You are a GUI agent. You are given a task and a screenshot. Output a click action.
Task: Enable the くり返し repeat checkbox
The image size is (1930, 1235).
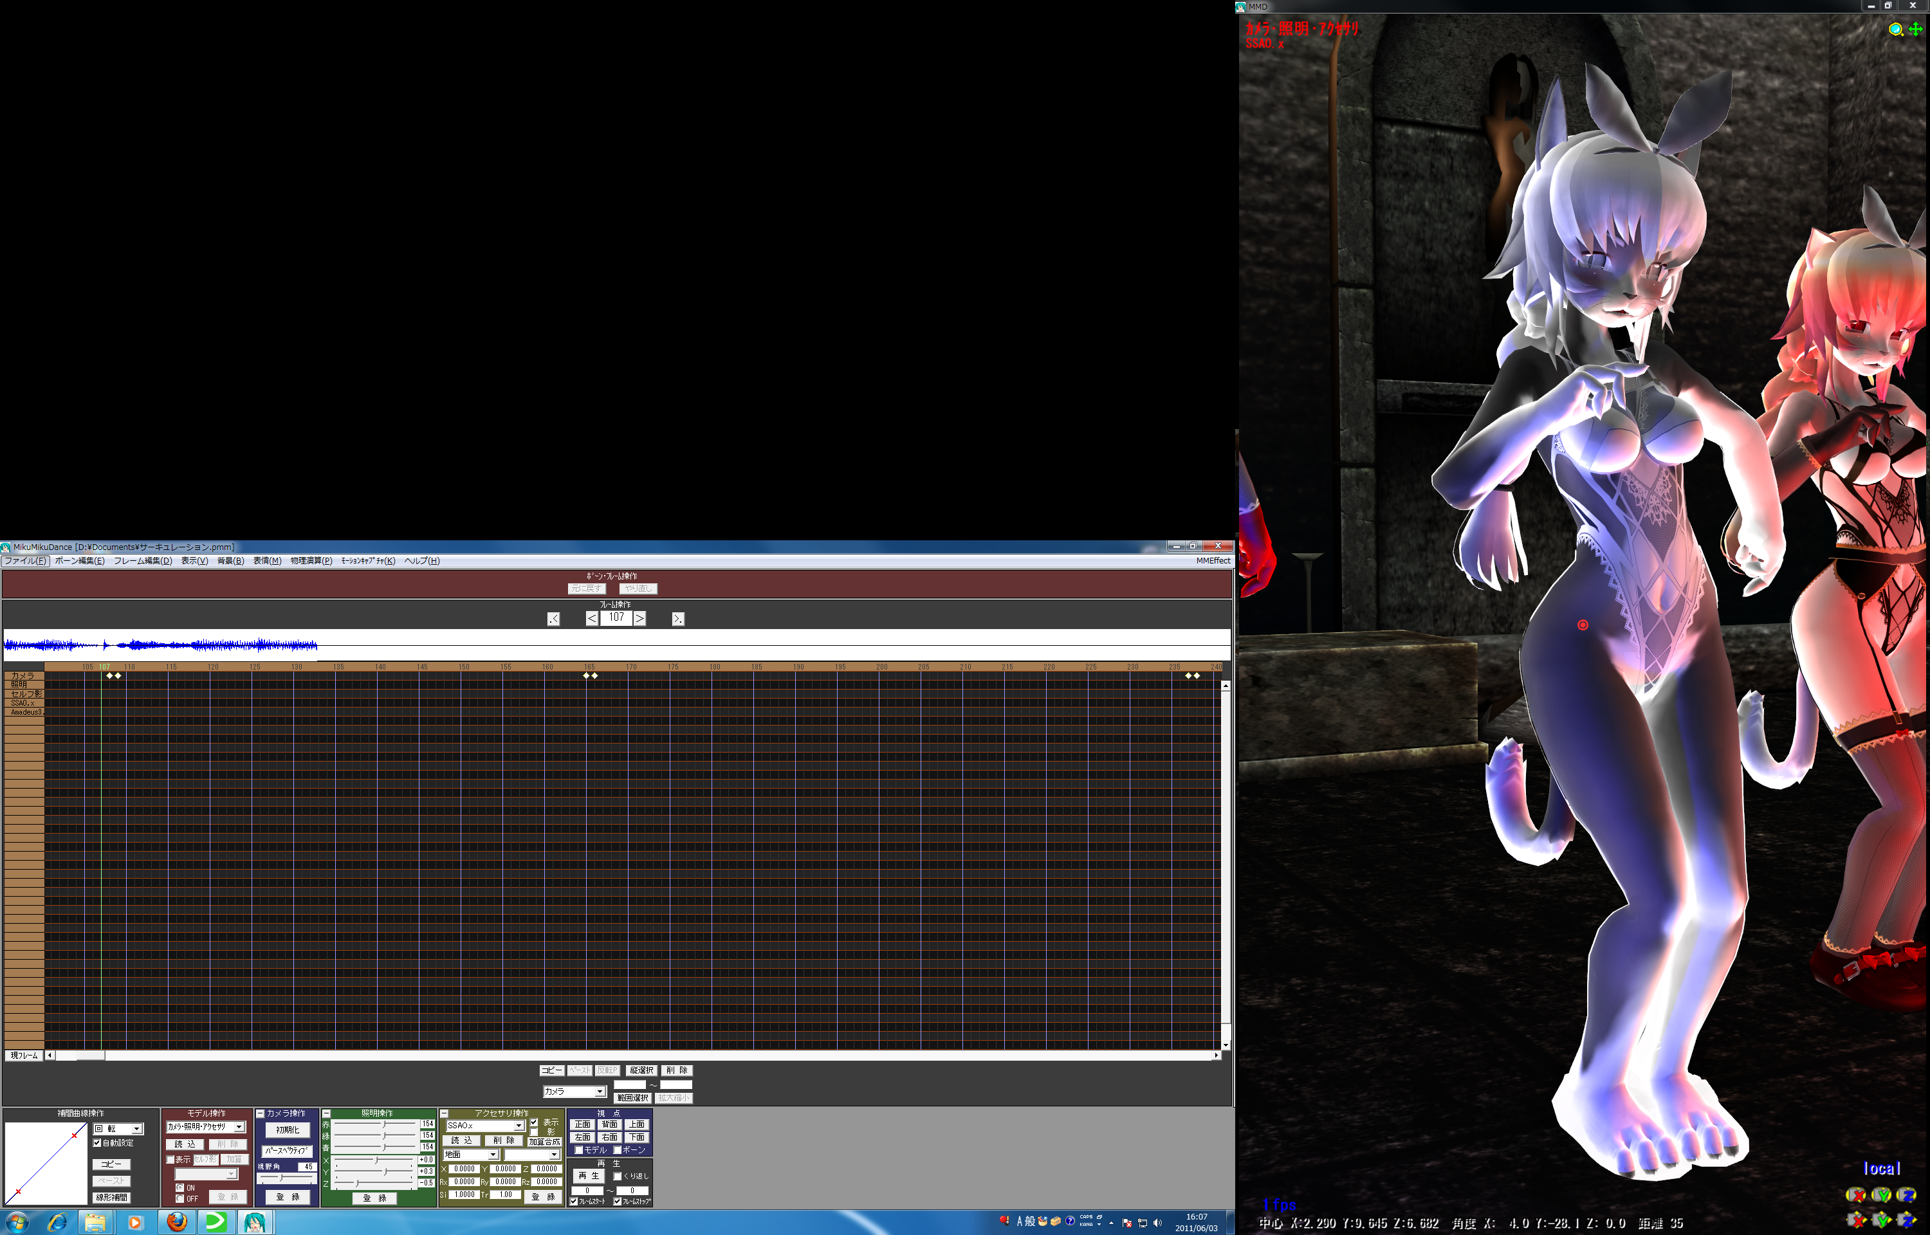pyautogui.click(x=618, y=1176)
